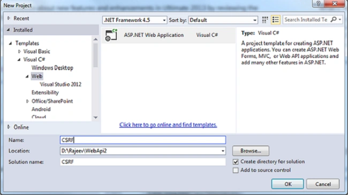Screen dimensions: 348x195
Task: Expand the Recent section
Action: tap(9, 18)
